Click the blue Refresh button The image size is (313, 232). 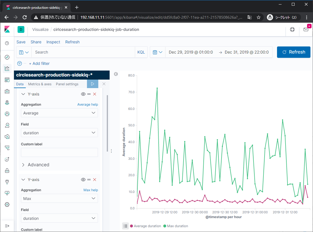[x=293, y=52]
